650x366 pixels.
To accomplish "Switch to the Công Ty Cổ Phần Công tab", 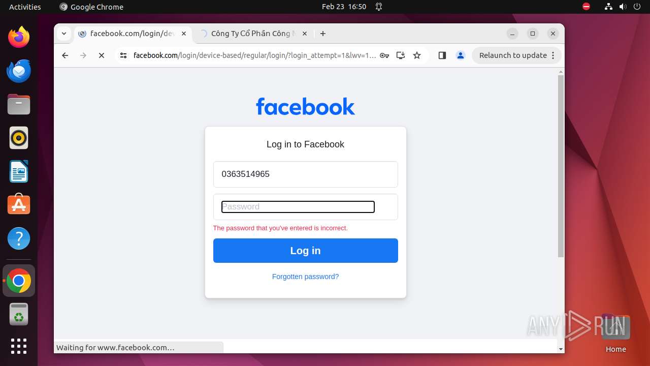I will click(x=253, y=34).
